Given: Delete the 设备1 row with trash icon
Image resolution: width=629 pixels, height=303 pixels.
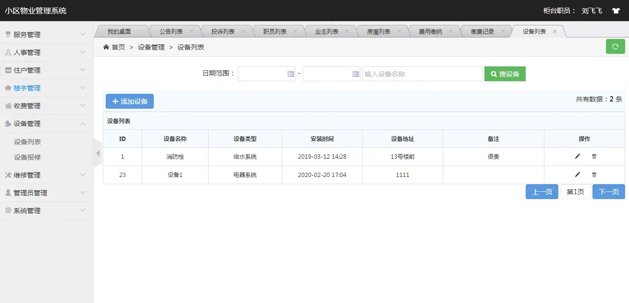Looking at the screenshot, I should tap(594, 175).
